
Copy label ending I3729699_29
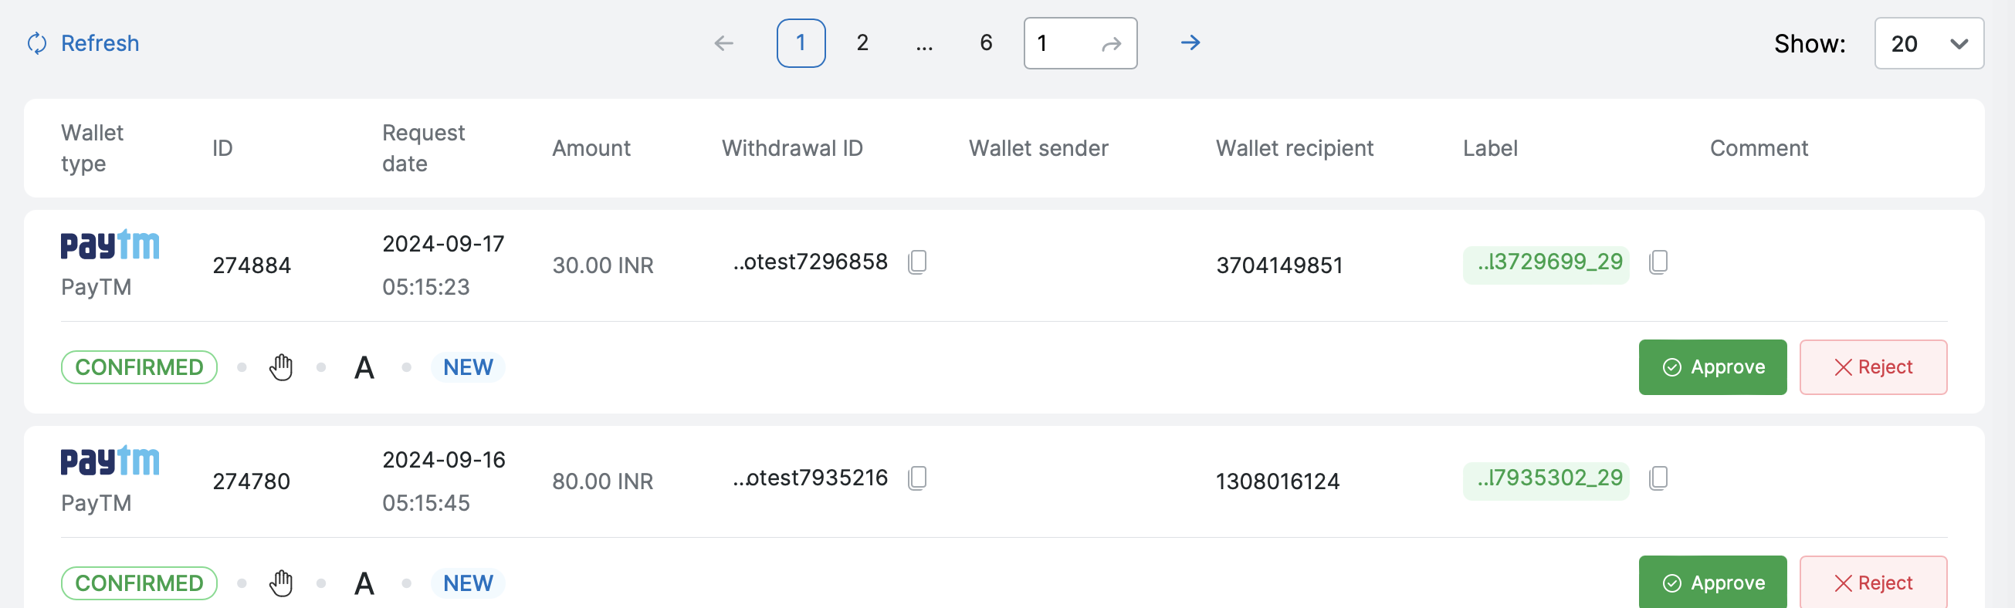(1658, 262)
